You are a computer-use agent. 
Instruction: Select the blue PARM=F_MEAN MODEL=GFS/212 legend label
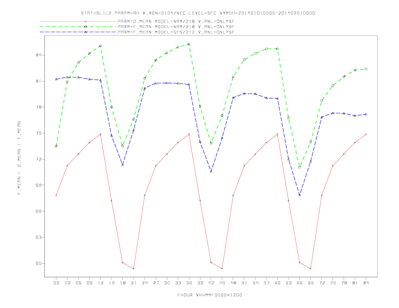pos(176,32)
